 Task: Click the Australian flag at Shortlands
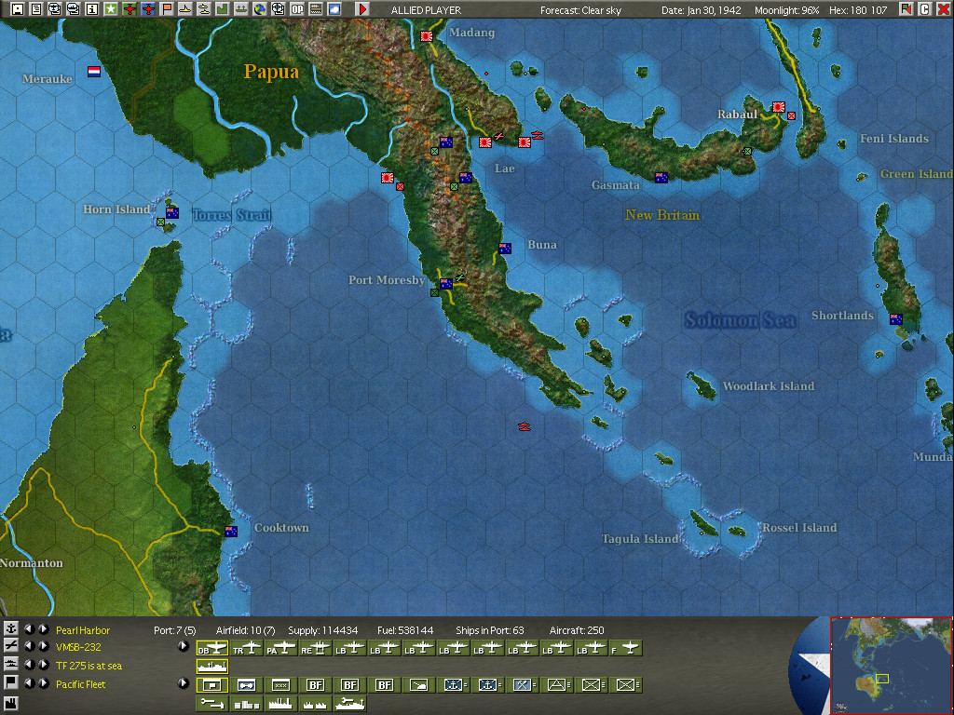pyautogui.click(x=895, y=319)
